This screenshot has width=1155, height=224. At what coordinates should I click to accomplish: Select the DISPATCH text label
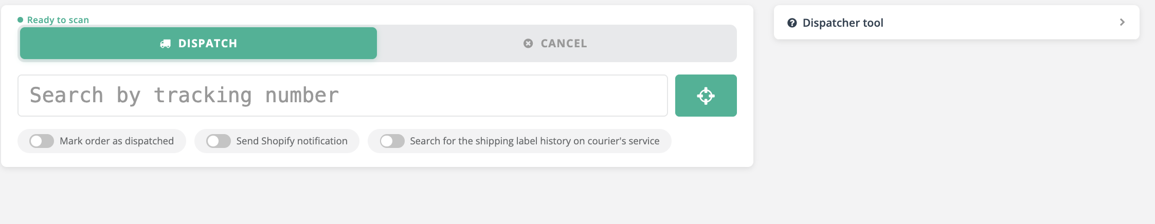208,44
